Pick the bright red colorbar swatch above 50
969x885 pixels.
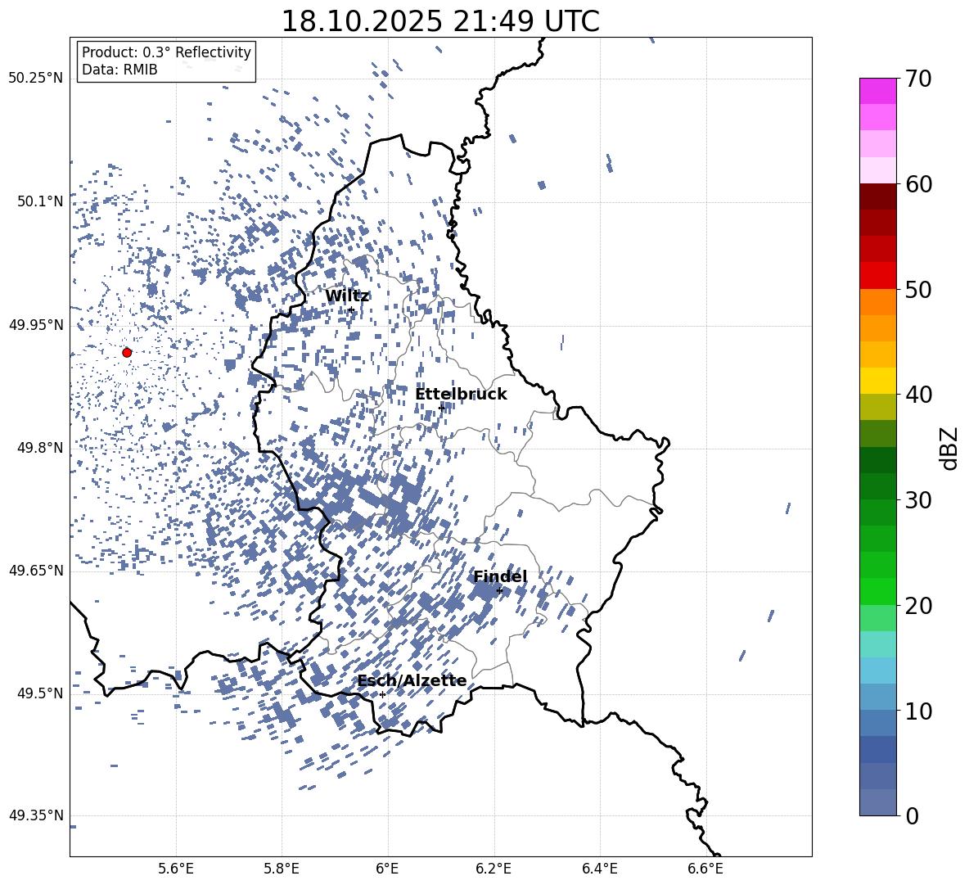tap(878, 275)
